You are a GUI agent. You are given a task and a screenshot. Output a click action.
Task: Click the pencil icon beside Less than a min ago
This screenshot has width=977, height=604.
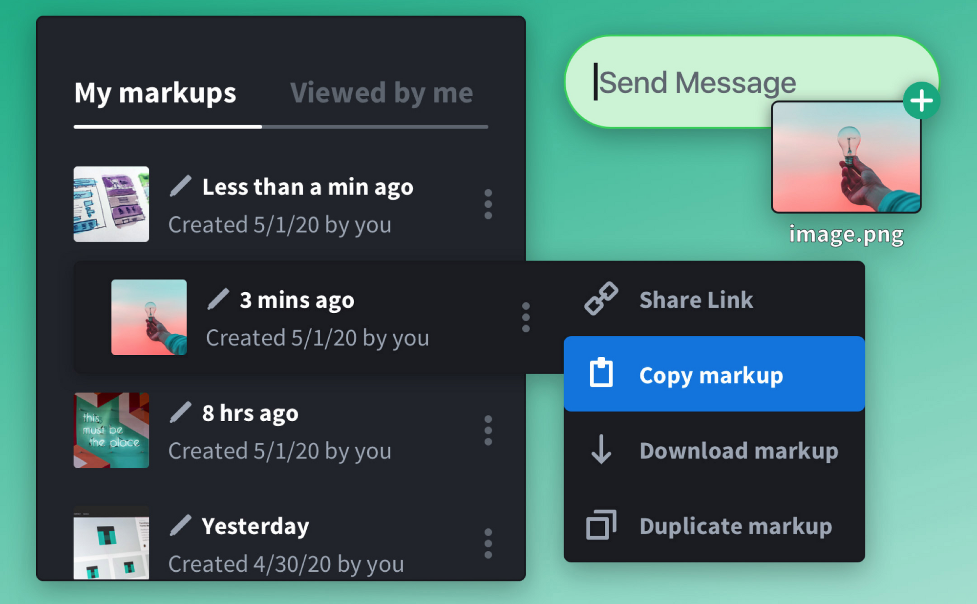180,186
